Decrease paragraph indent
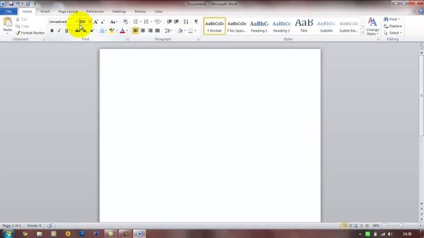The image size is (424, 238). coord(170,22)
